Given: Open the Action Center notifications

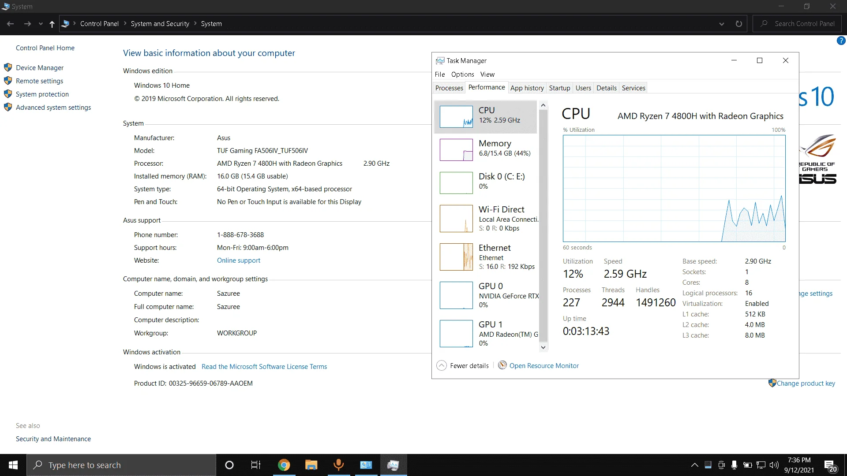Looking at the screenshot, I should pos(830,465).
